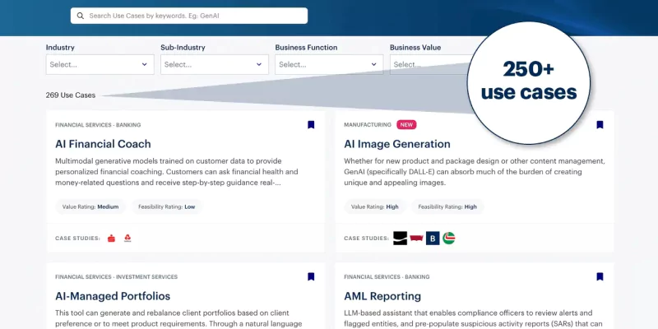The height and width of the screenshot is (329, 658).
Task: Click the navy B case study logo
Action: 433,239
